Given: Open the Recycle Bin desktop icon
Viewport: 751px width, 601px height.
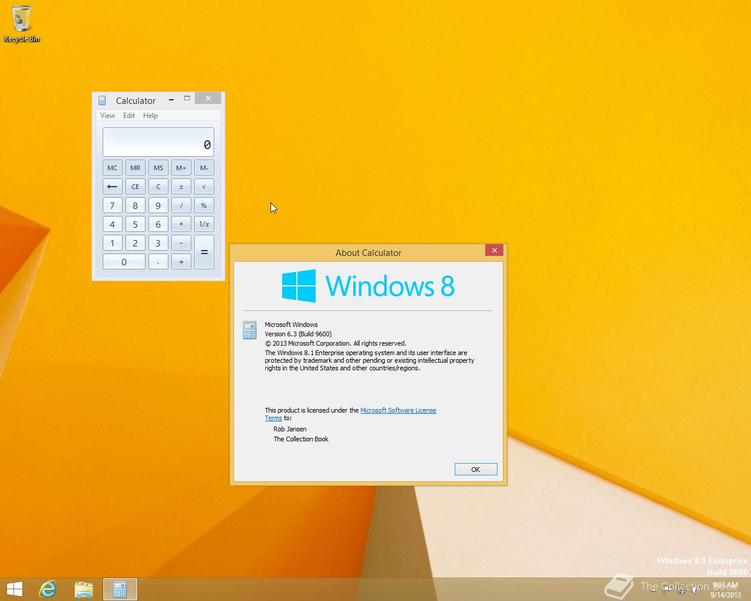Looking at the screenshot, I should [22, 24].
